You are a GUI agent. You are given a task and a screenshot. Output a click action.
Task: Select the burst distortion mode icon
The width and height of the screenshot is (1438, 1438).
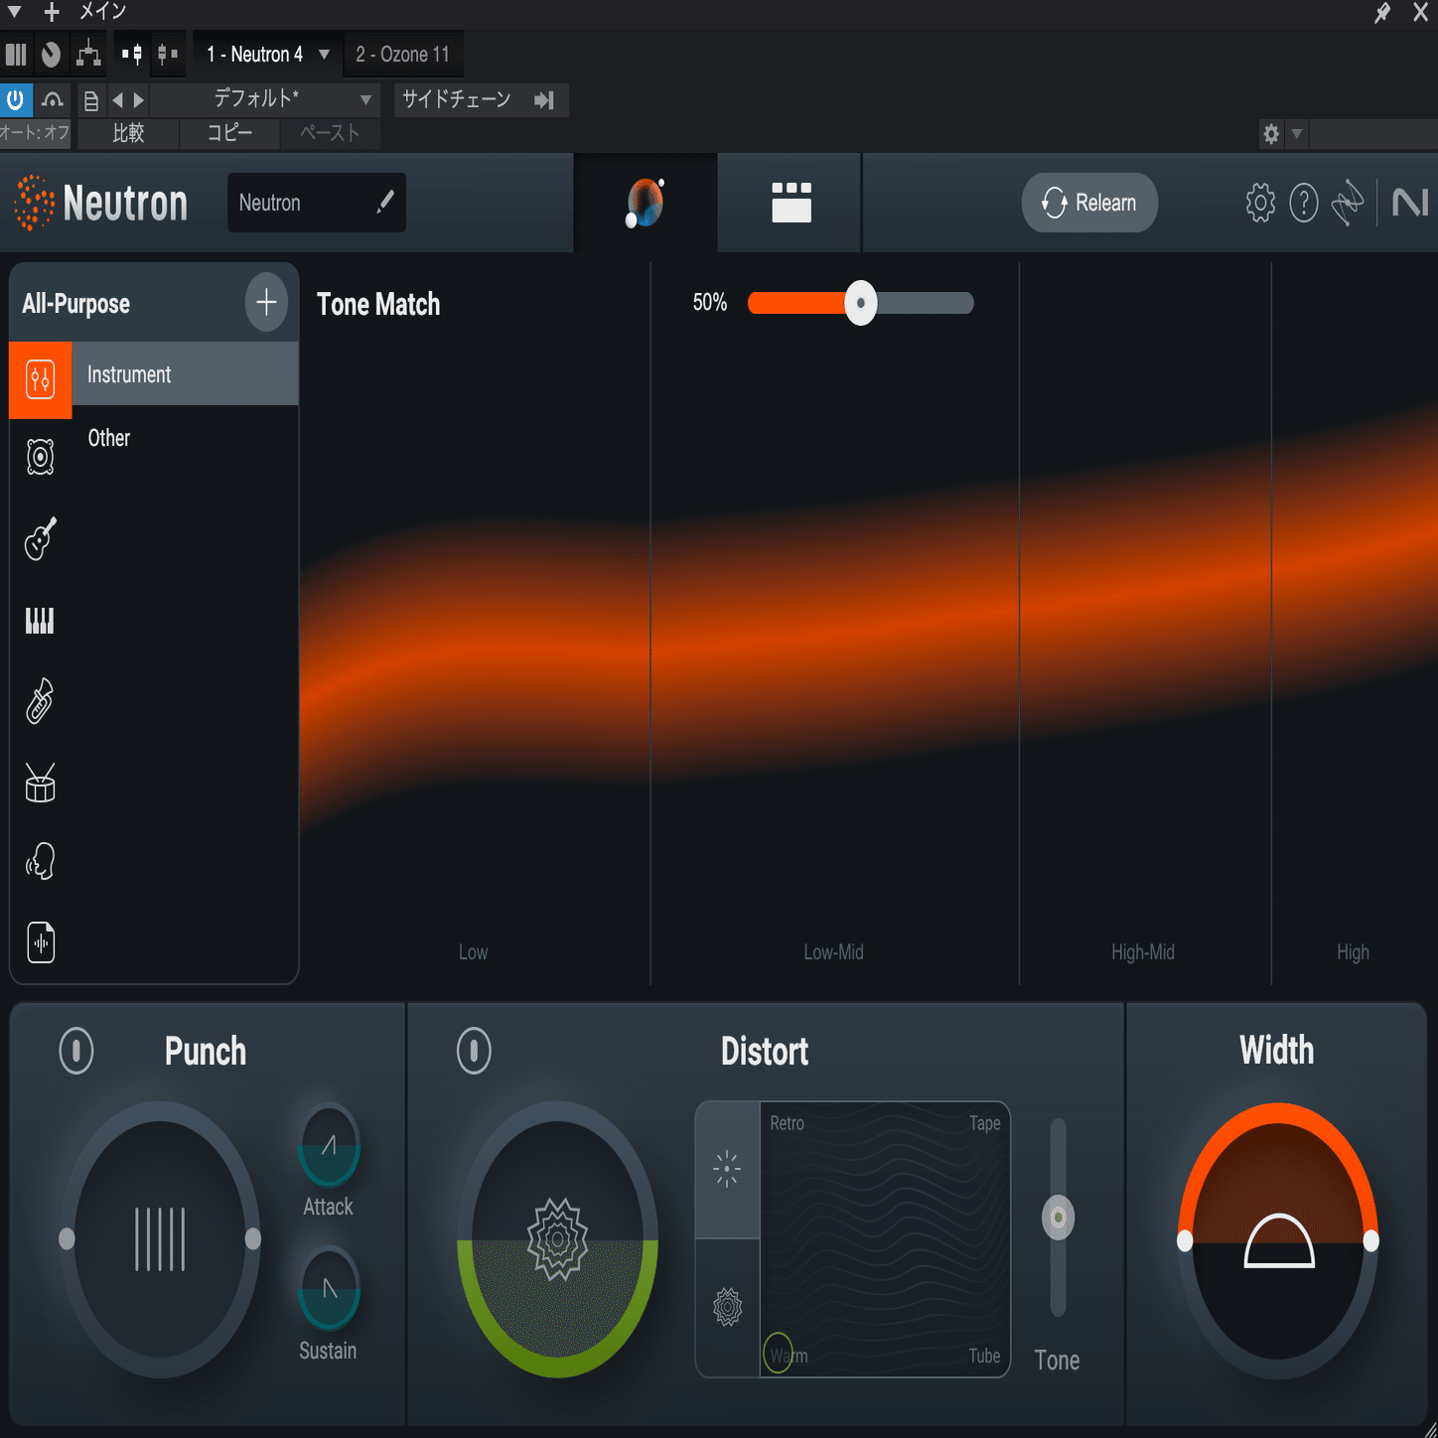click(728, 1169)
